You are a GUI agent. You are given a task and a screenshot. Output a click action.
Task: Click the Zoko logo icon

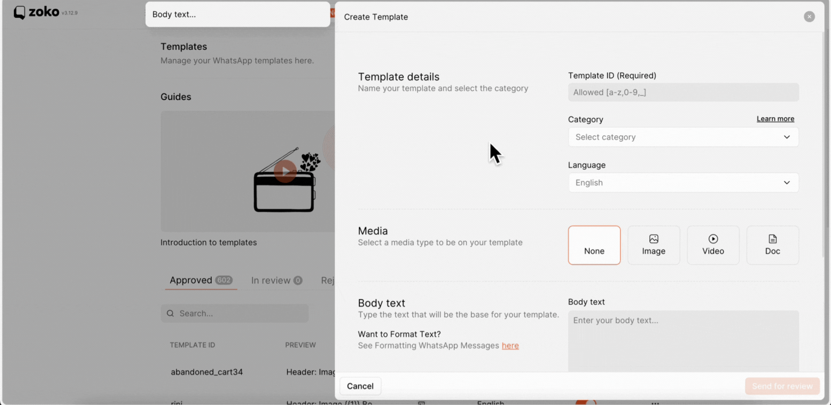click(19, 12)
